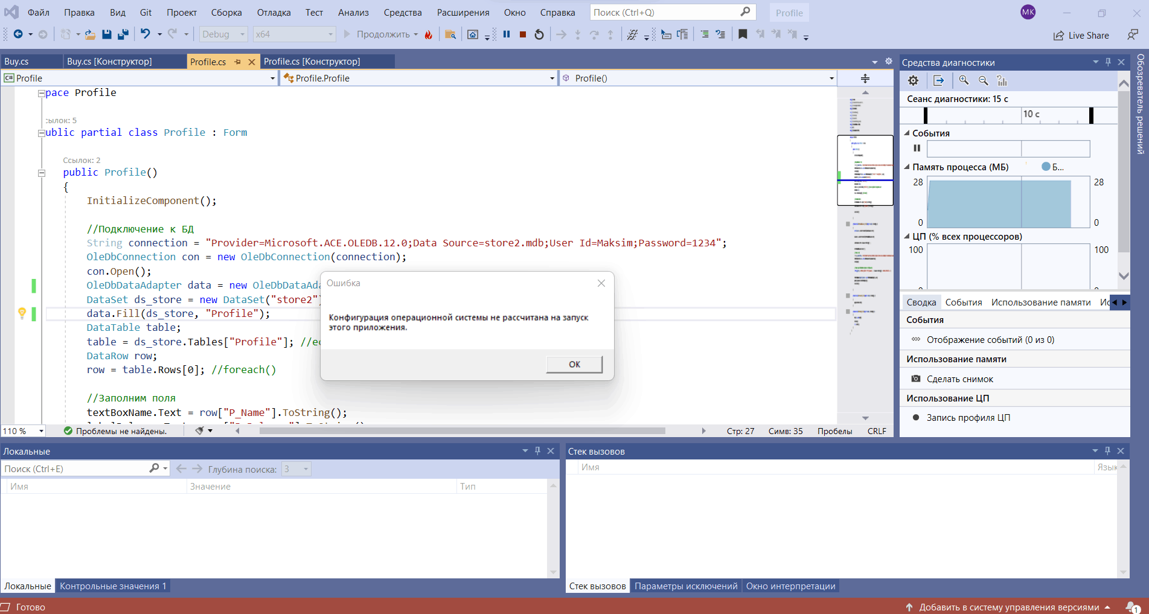Viewport: 1149px width, 614px height.
Task: Open the Profile project dropdown in navigation bar
Action: 139,78
